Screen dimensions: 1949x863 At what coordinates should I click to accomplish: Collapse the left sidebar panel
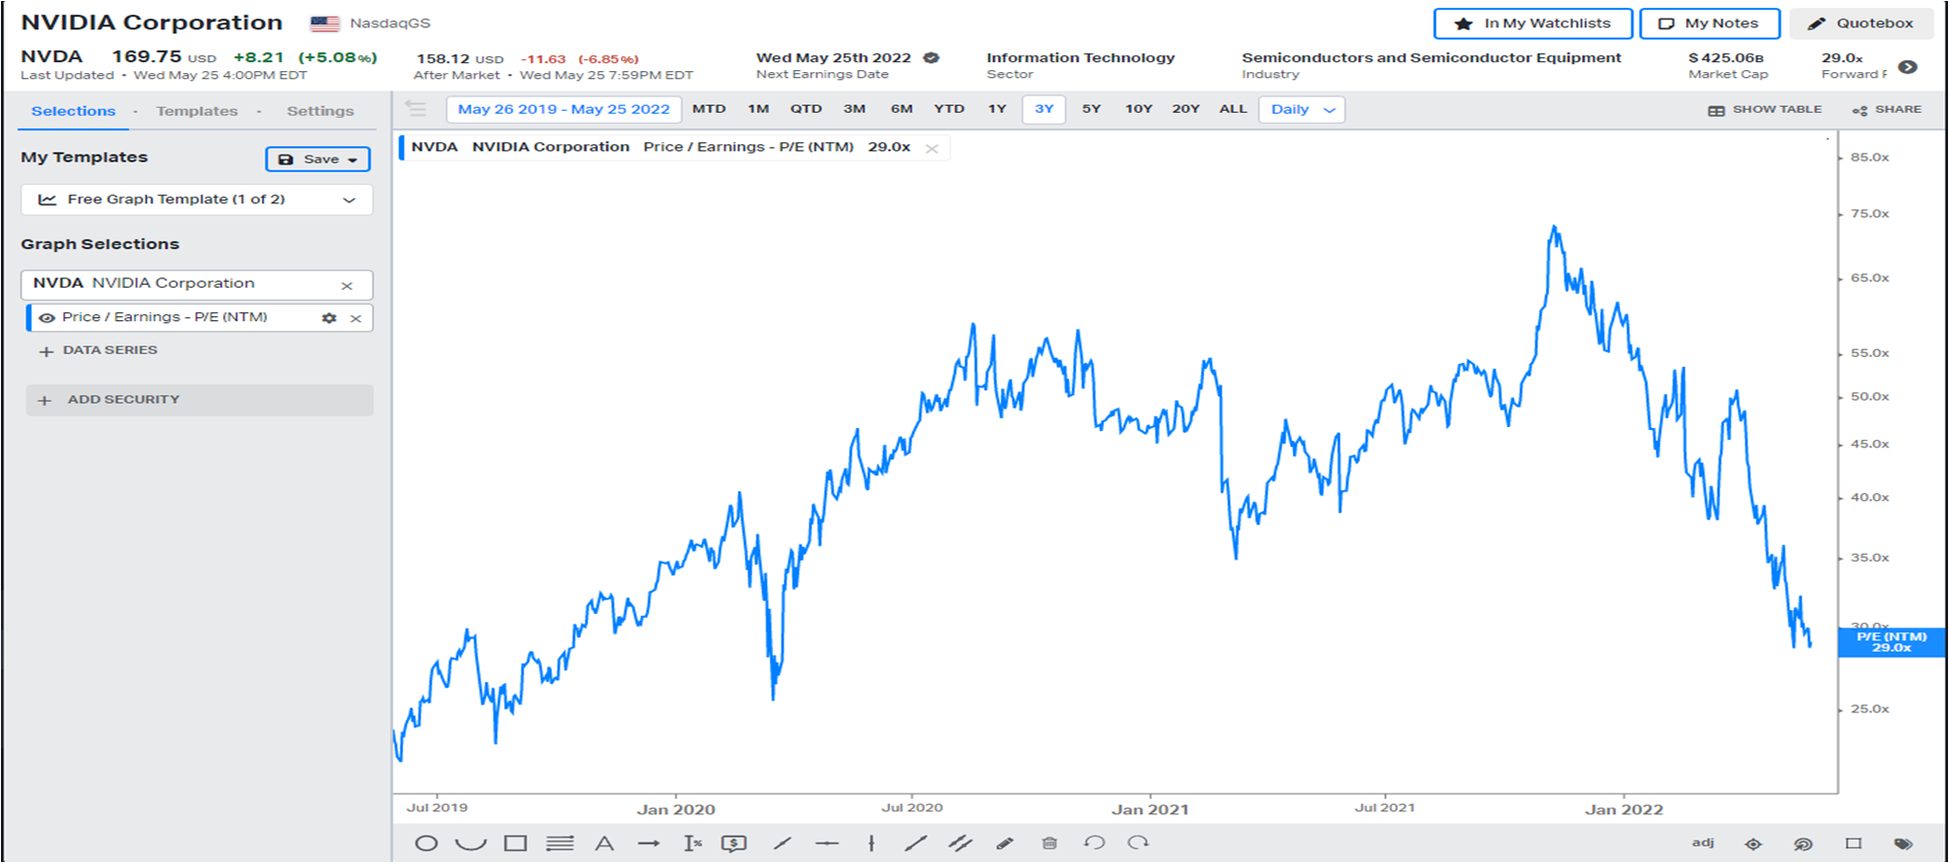click(416, 109)
